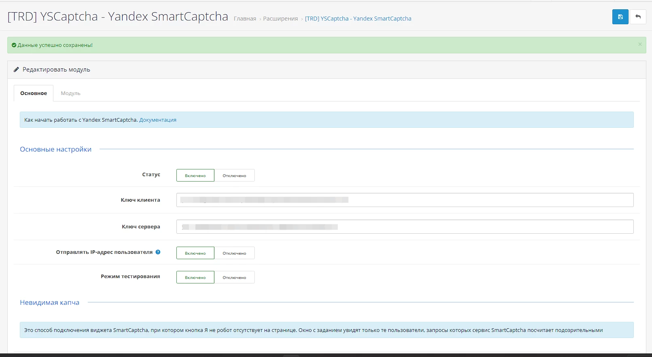The width and height of the screenshot is (652, 357).
Task: Focus the Ключ сервера input field
Action: point(405,227)
